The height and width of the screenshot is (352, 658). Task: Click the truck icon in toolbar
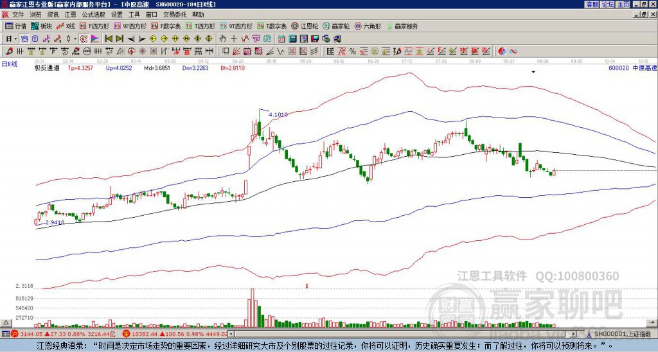[337, 39]
